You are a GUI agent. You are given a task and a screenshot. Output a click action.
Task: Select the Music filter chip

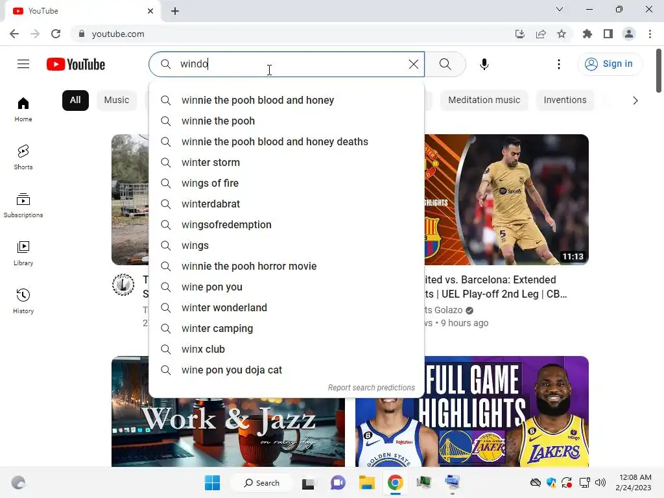pos(117,101)
